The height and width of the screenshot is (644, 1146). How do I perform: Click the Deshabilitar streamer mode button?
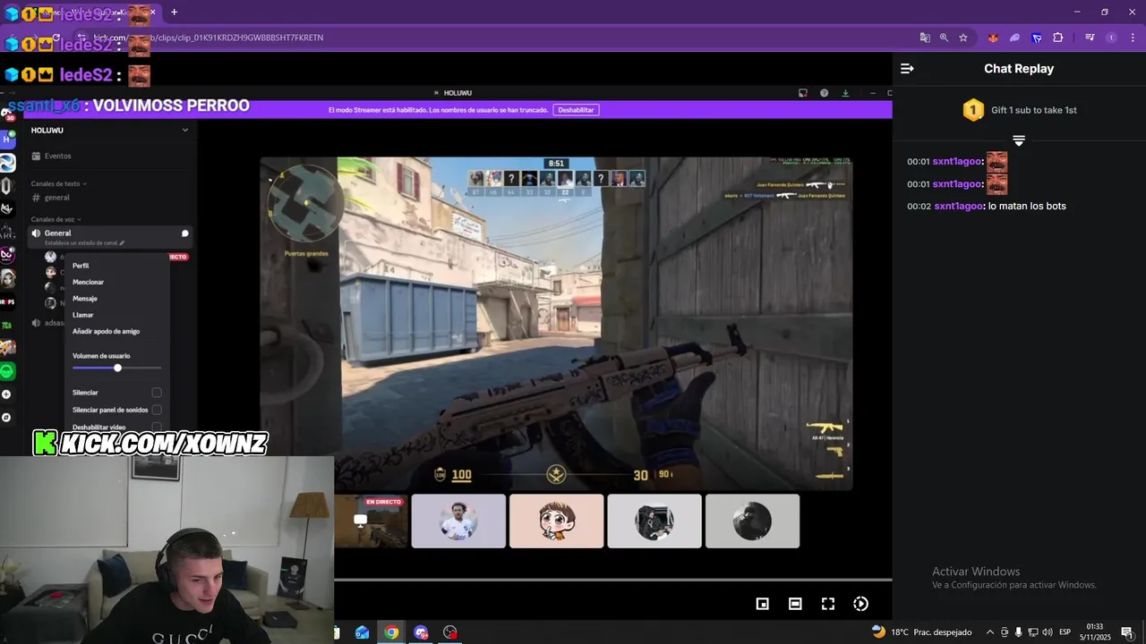point(576,110)
